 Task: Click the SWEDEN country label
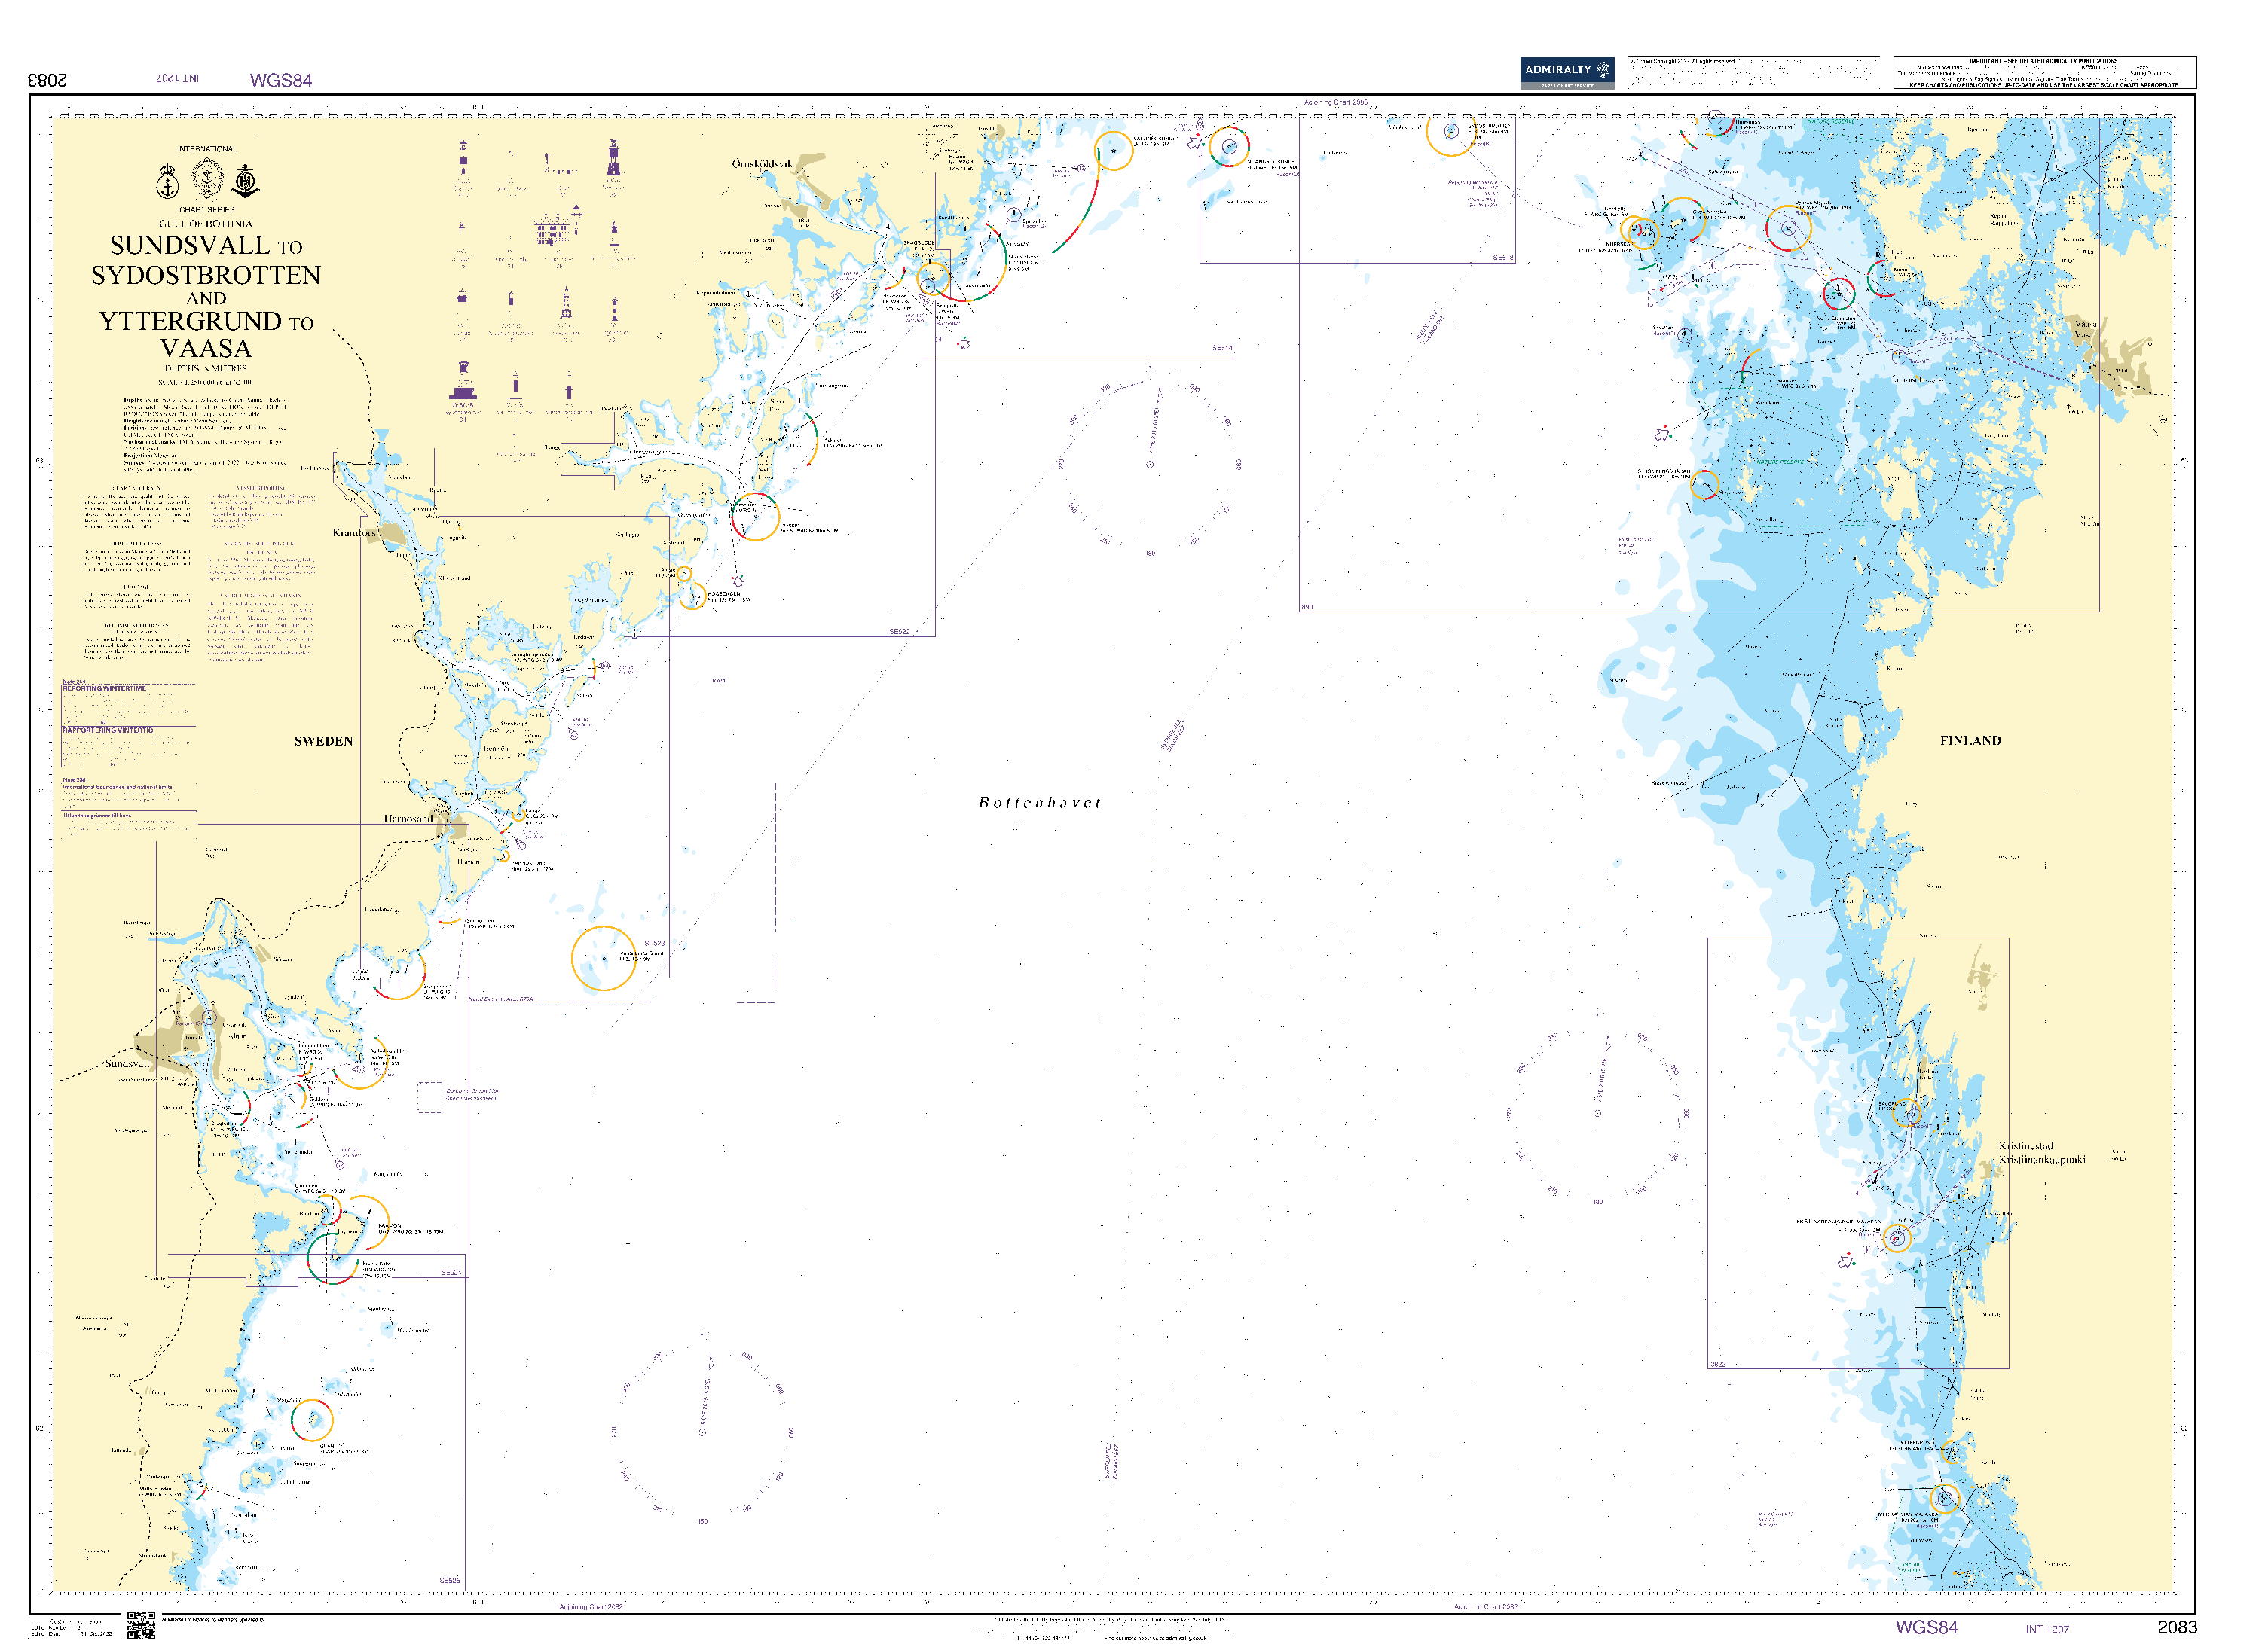(x=323, y=742)
